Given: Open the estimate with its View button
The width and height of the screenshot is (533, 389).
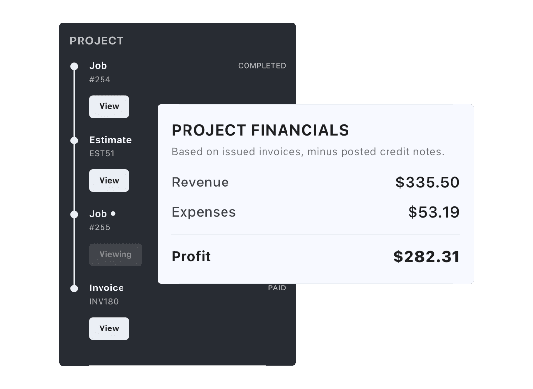Looking at the screenshot, I should 109,181.
